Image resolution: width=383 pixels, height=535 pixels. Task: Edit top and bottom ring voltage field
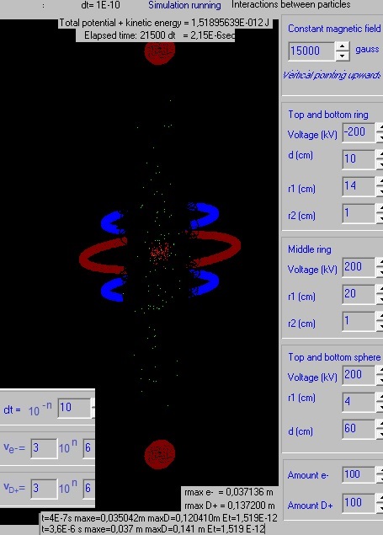[359, 132]
